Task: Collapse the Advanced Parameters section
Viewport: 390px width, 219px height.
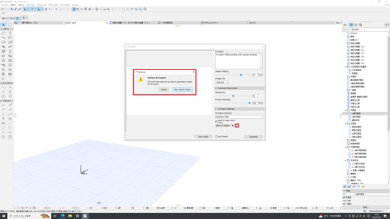Action: tap(216, 88)
